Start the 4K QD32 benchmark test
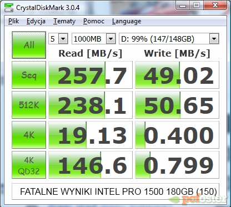The width and height of the screenshot is (231, 207). pos(29,165)
